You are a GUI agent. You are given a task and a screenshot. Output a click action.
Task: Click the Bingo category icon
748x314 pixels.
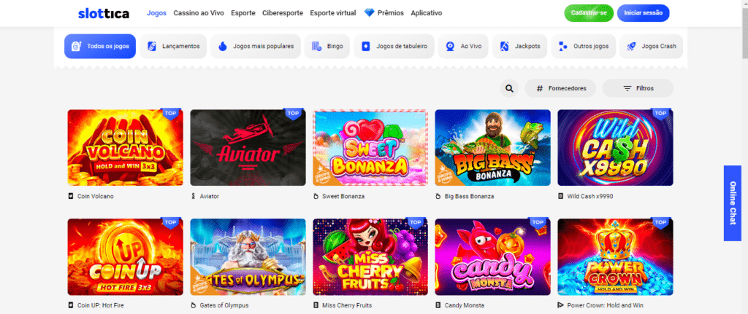[316, 46]
